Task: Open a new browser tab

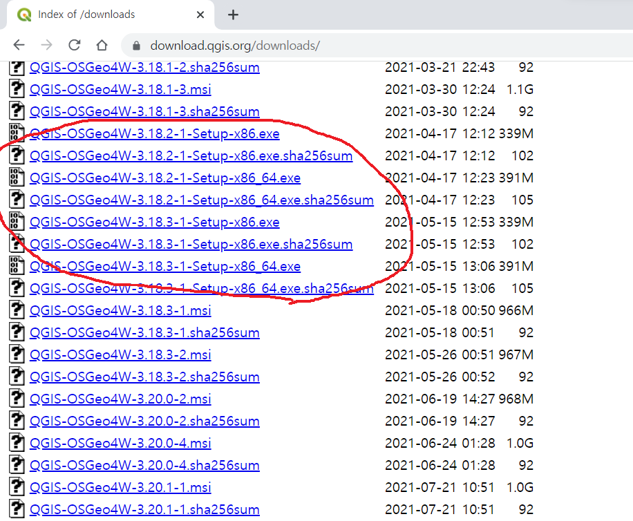Action: point(233,15)
